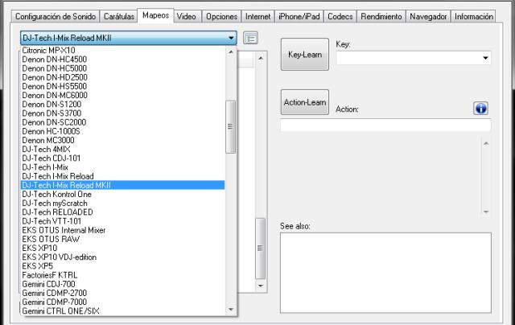Choose Denon DN-HC4500
Image resolution: width=515 pixels, height=325 pixels.
pos(123,60)
